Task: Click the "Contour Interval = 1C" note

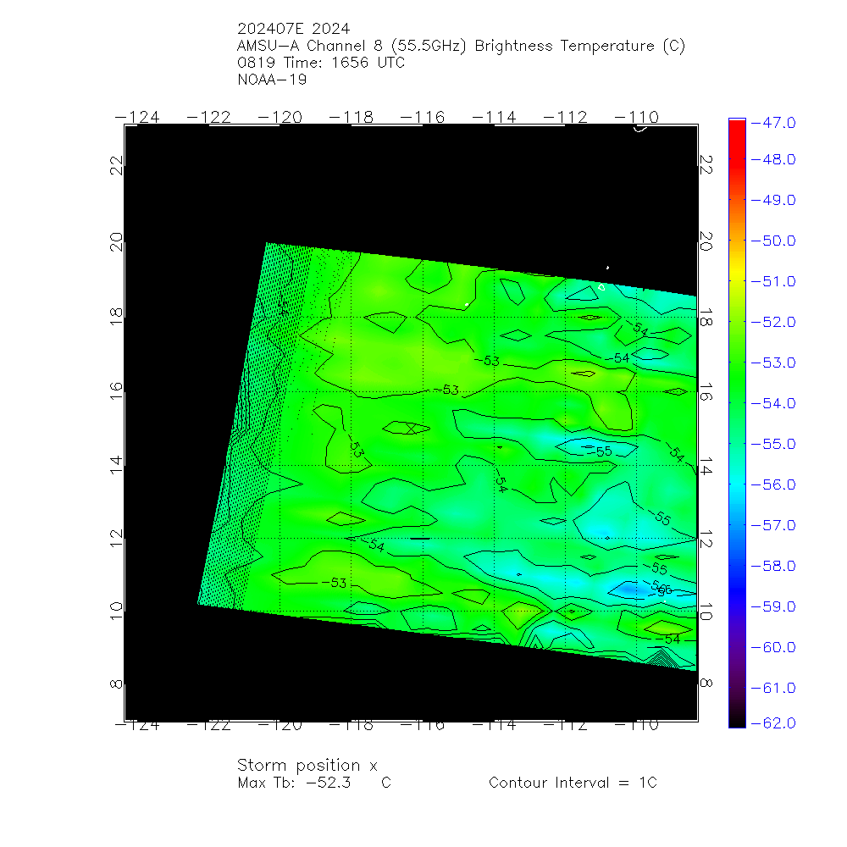Action: tap(573, 783)
